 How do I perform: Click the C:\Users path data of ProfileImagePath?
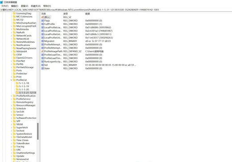[95, 51]
